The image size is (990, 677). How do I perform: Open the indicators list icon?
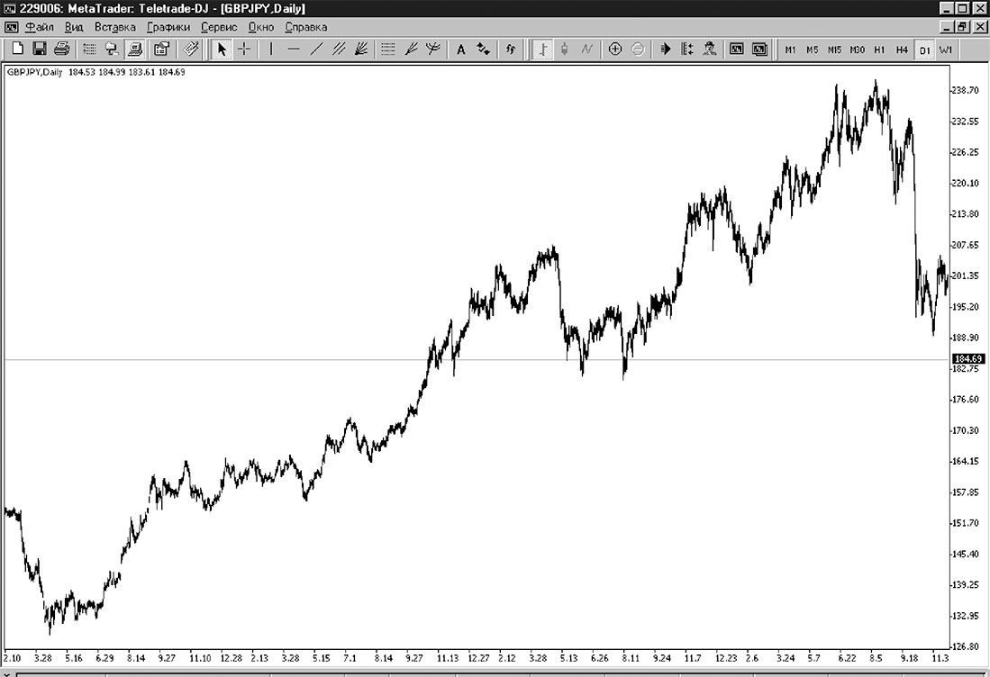[x=510, y=50]
